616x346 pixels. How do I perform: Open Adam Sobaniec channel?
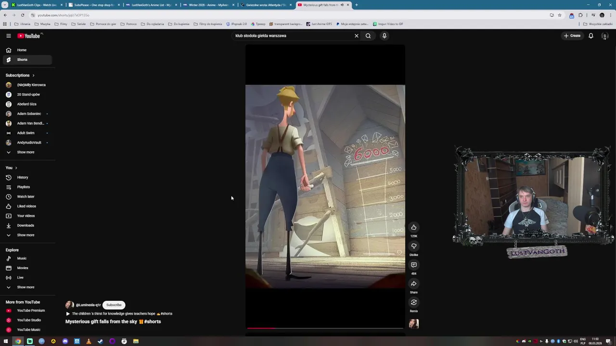pos(26,114)
